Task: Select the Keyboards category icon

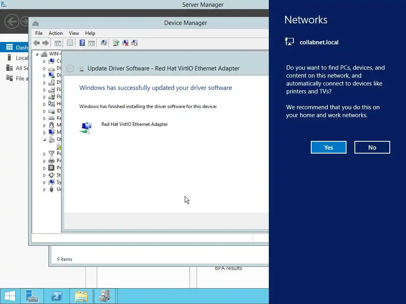Action: pyautogui.click(x=52, y=118)
